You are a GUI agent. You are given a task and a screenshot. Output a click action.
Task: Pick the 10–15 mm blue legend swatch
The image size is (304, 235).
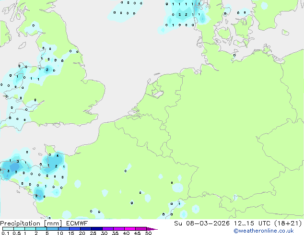pyautogui.click(x=63, y=229)
